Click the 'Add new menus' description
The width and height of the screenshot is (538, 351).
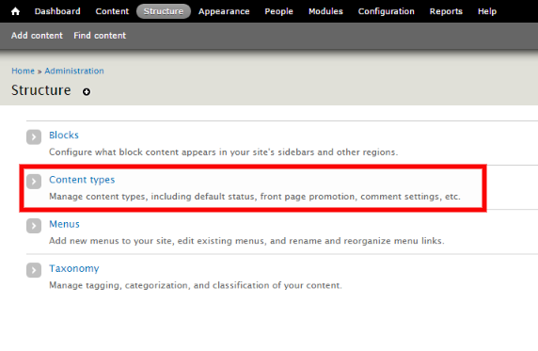(246, 241)
